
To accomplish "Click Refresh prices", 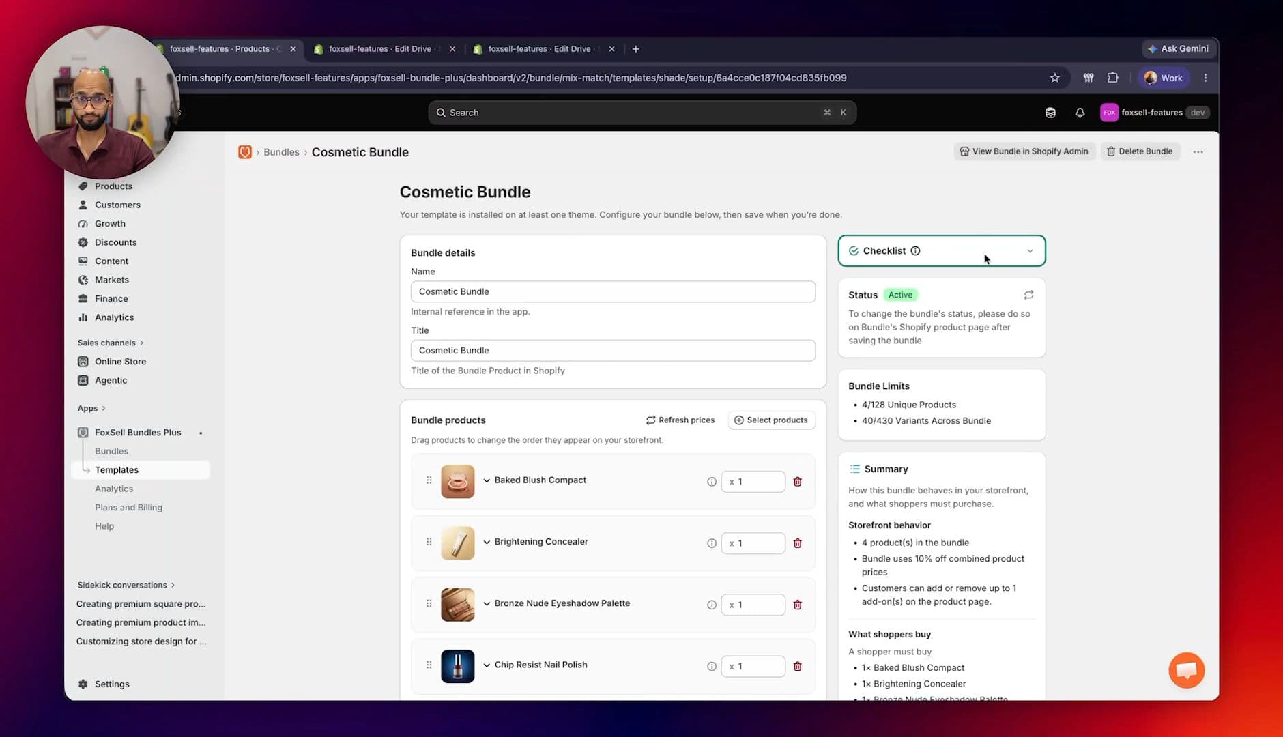I will [x=680, y=420].
